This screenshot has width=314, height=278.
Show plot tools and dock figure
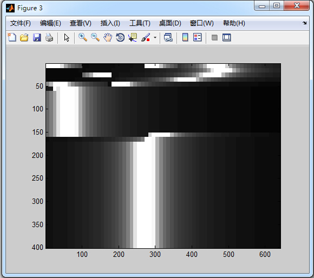point(227,38)
